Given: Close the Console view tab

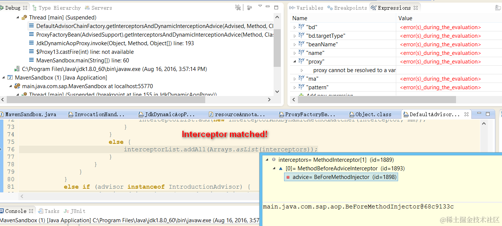Looking at the screenshot, I should [x=31, y=211].
